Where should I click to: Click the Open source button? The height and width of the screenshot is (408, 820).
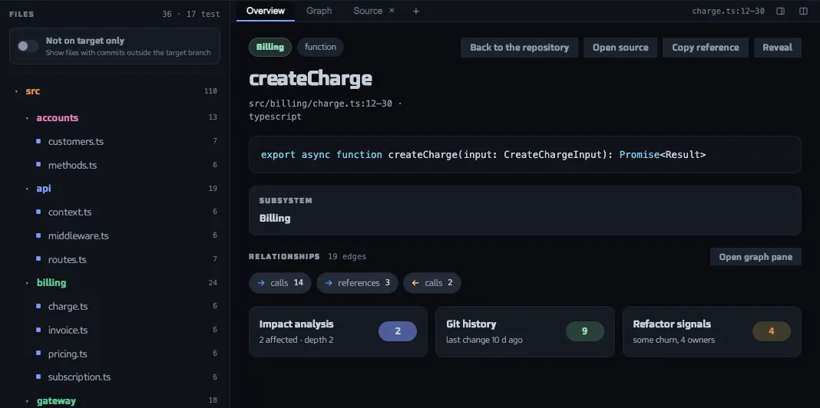[x=620, y=48]
